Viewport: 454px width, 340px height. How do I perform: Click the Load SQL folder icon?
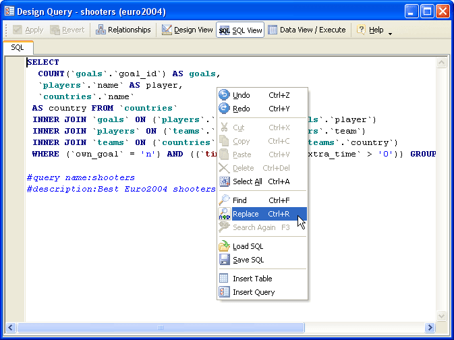224,246
